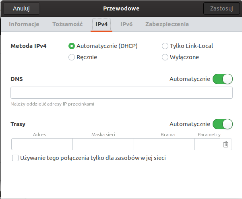The height and width of the screenshot is (199, 242).
Task: Open the Informacje tab
Action: coord(24,24)
